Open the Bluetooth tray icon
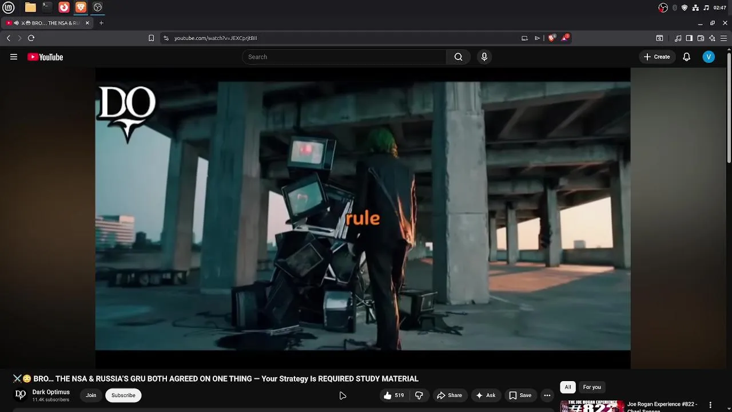The height and width of the screenshot is (412, 732). [x=675, y=7]
